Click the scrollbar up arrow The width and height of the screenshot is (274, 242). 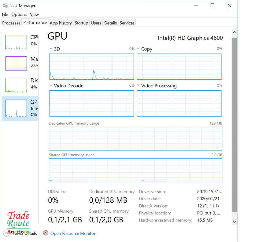(234, 33)
